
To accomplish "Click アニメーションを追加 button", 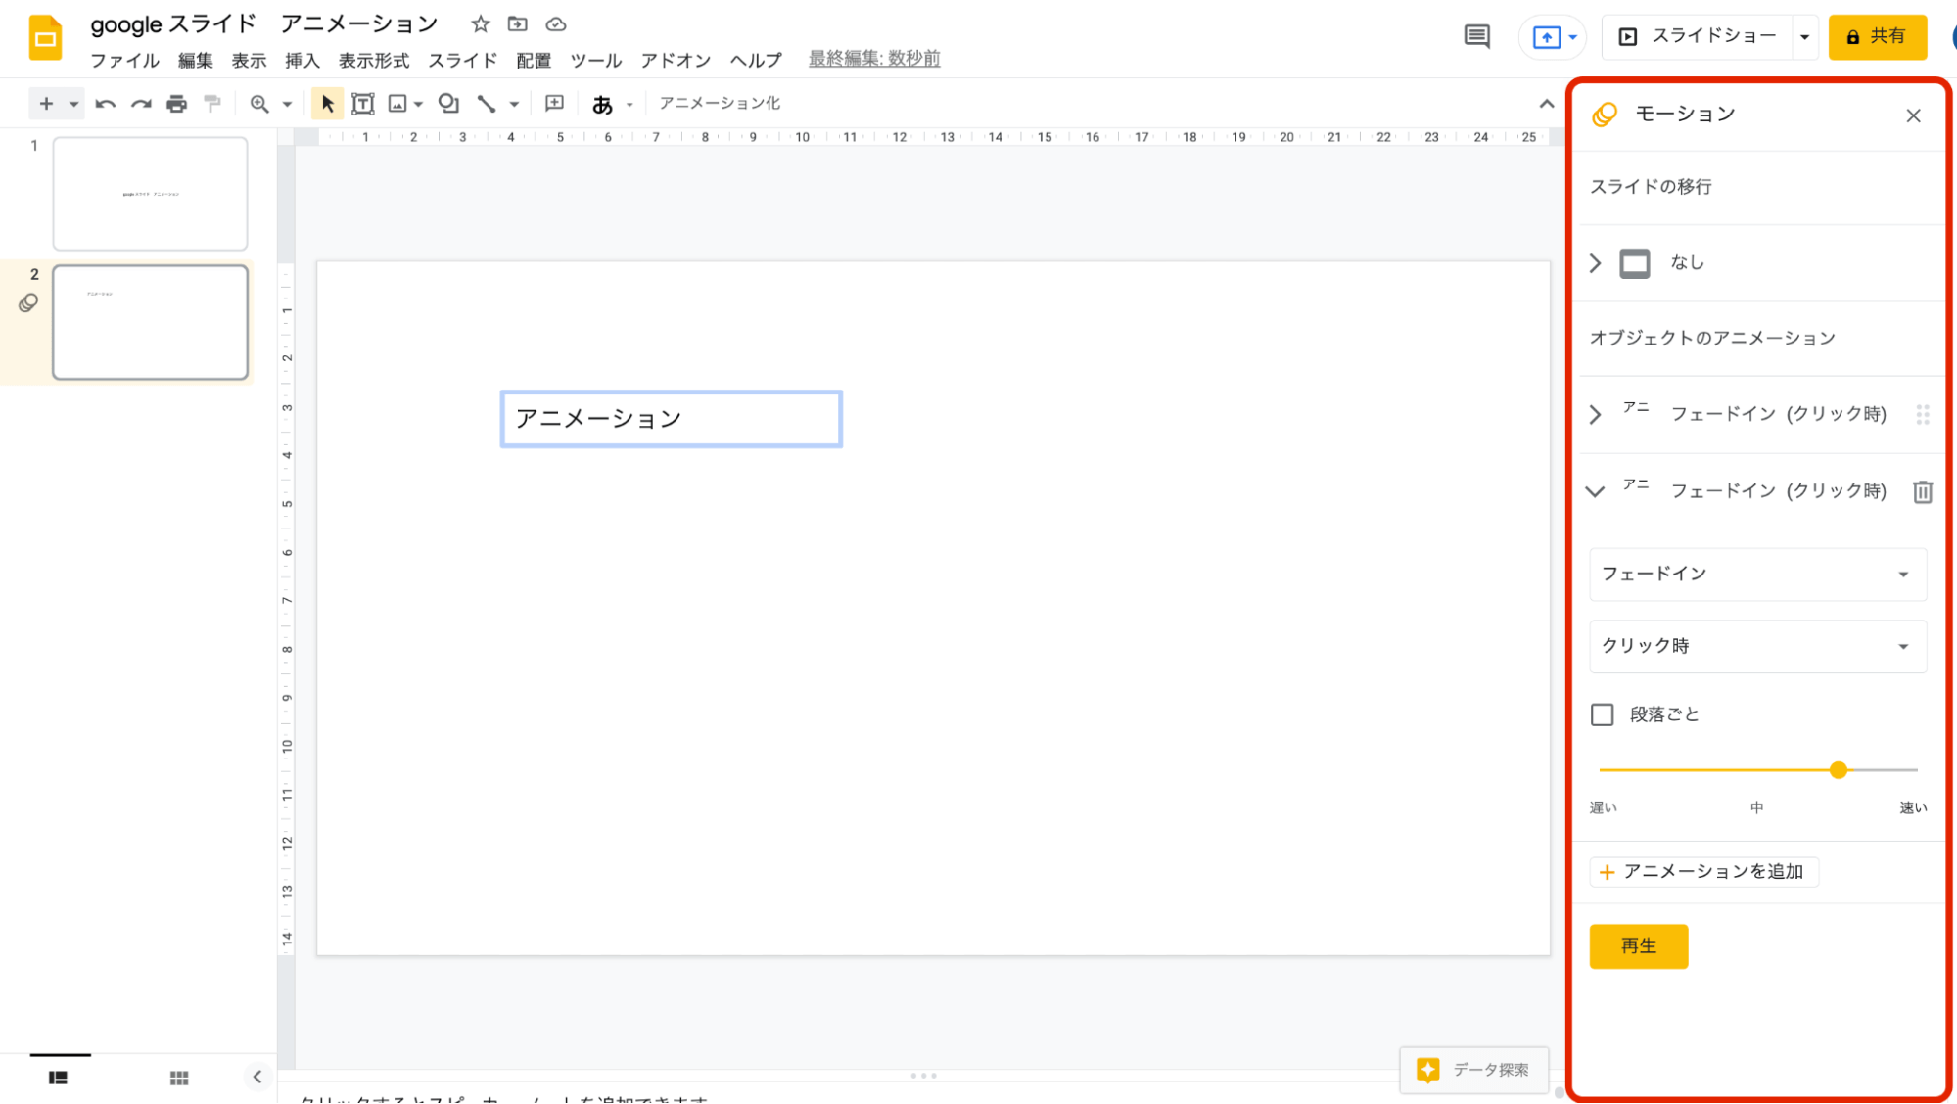I will point(1703,872).
